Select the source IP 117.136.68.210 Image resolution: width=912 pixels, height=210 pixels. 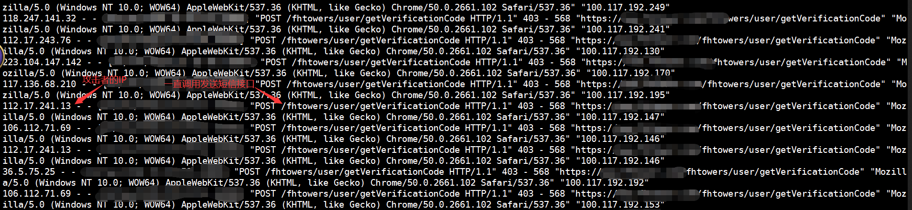(39, 84)
